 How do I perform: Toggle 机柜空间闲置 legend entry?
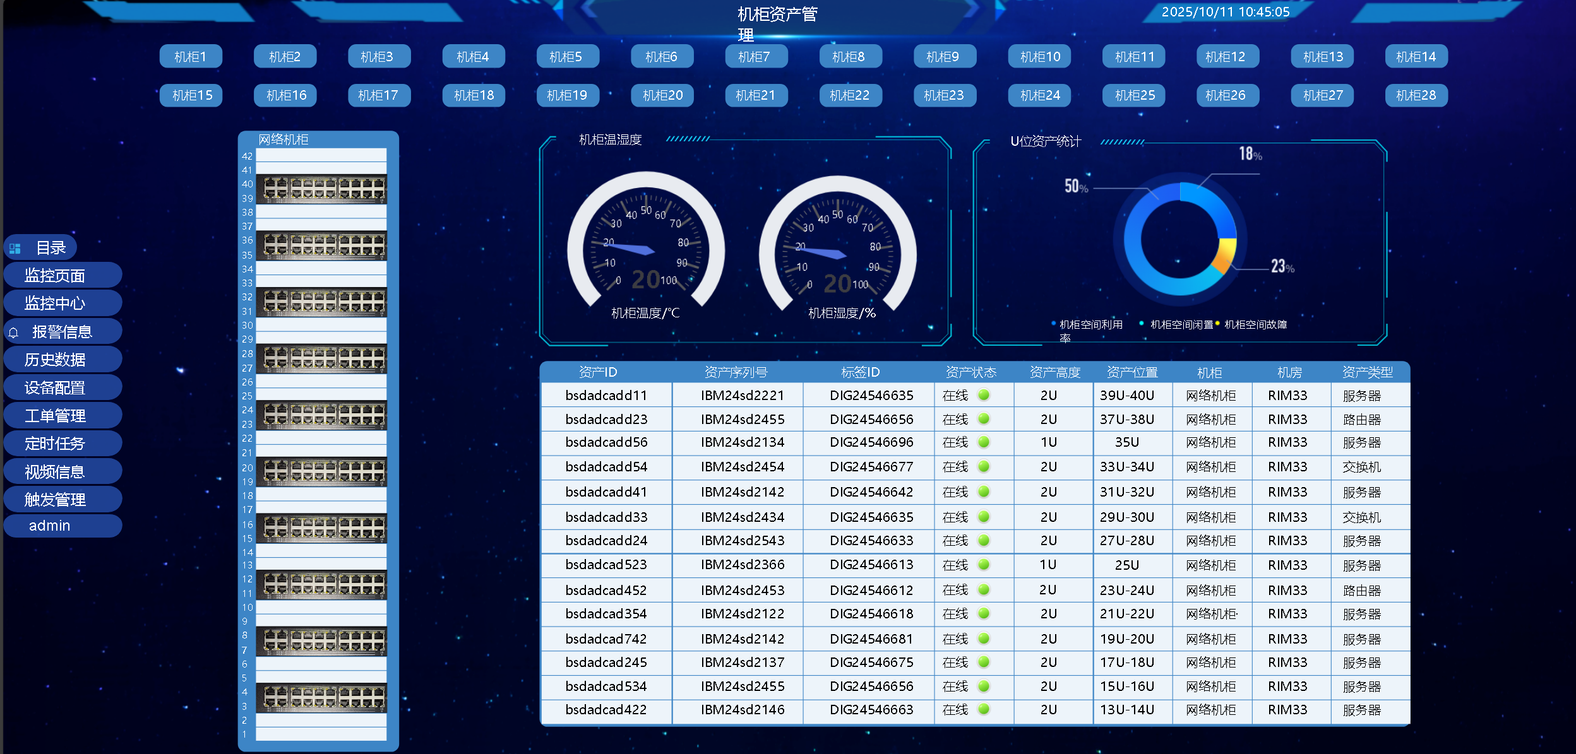(x=1180, y=324)
